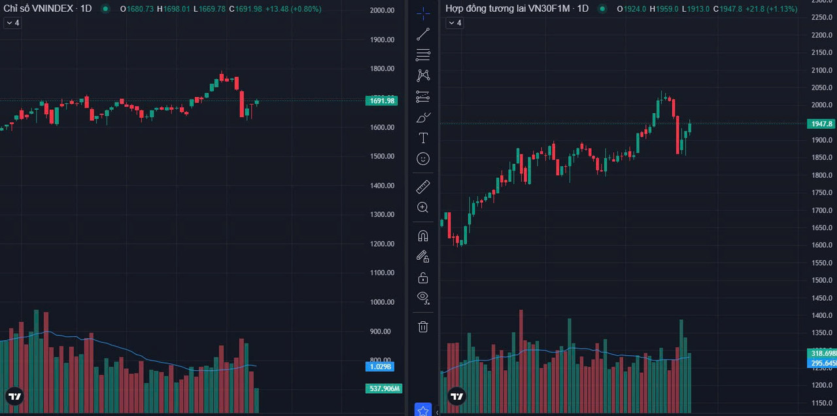Click the VN30F1M change +21.8 (+1.13%)
837x416 pixels.
tap(771, 9)
